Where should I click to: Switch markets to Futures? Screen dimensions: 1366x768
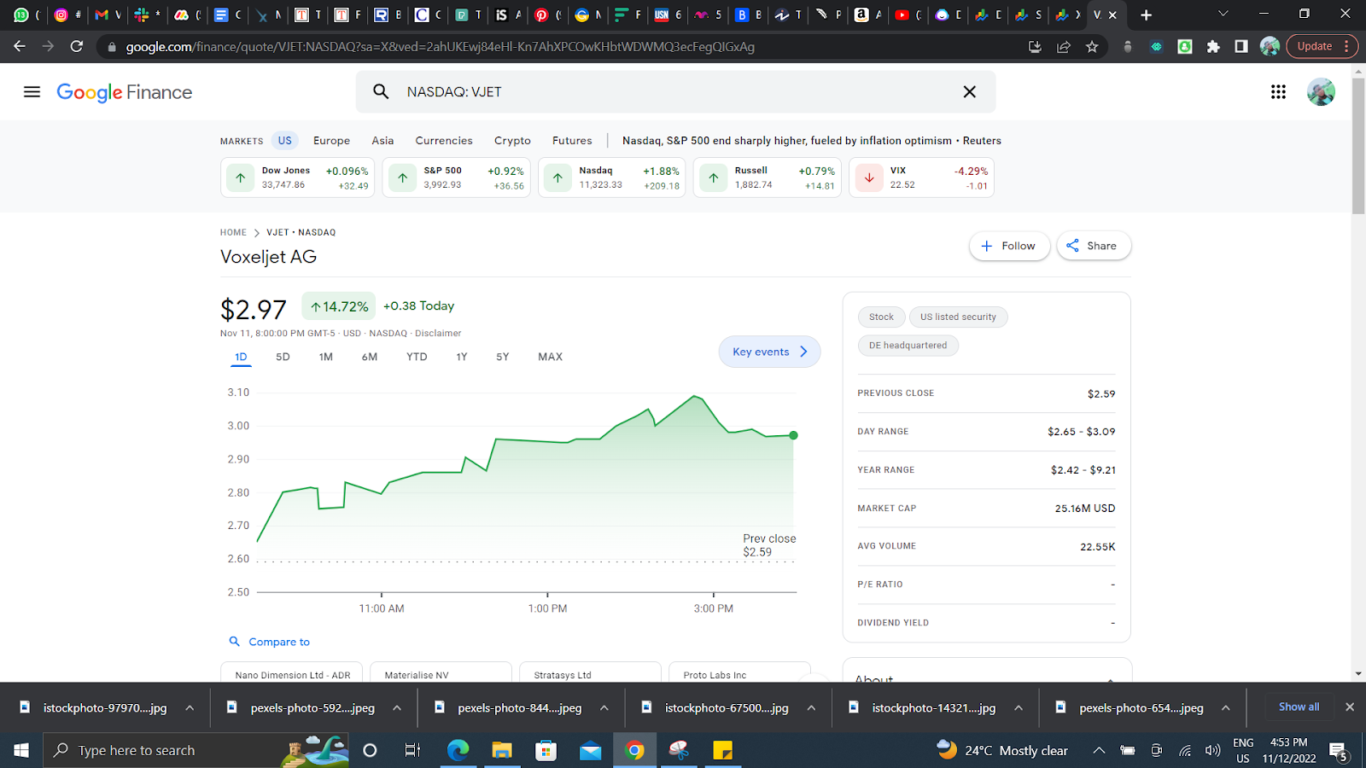click(572, 141)
